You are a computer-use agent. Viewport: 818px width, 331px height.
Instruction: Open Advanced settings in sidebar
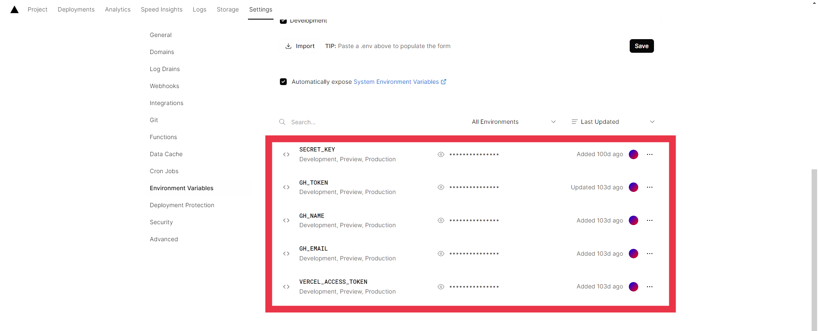coord(164,239)
